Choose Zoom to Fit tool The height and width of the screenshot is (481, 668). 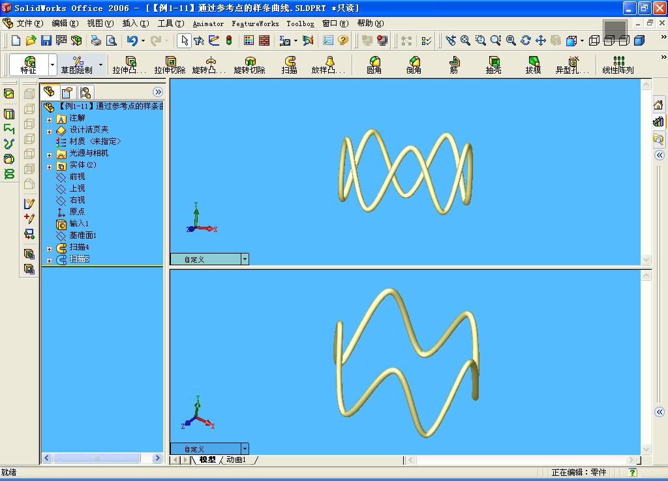tap(466, 40)
